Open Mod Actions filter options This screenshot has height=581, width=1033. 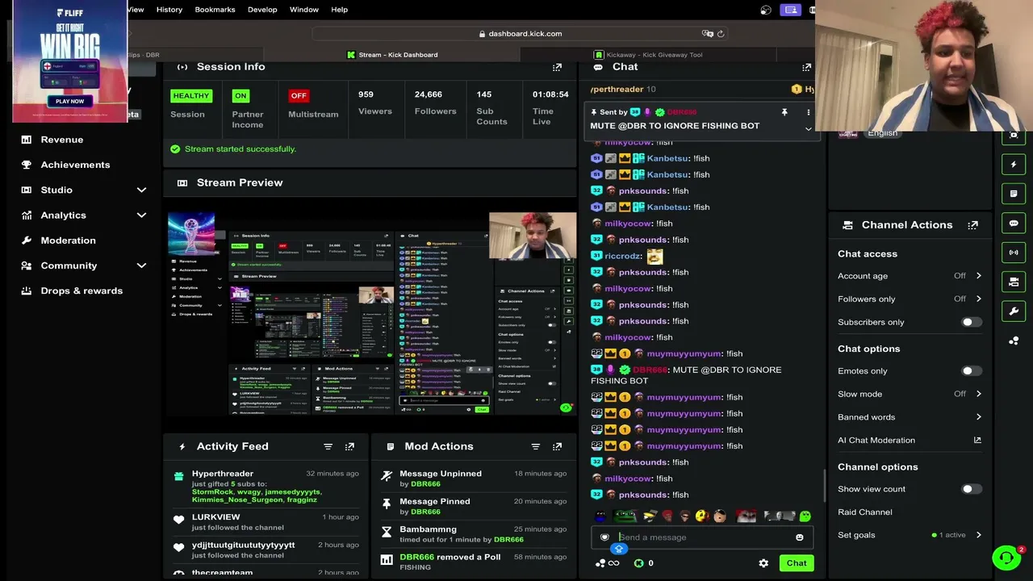[535, 446]
